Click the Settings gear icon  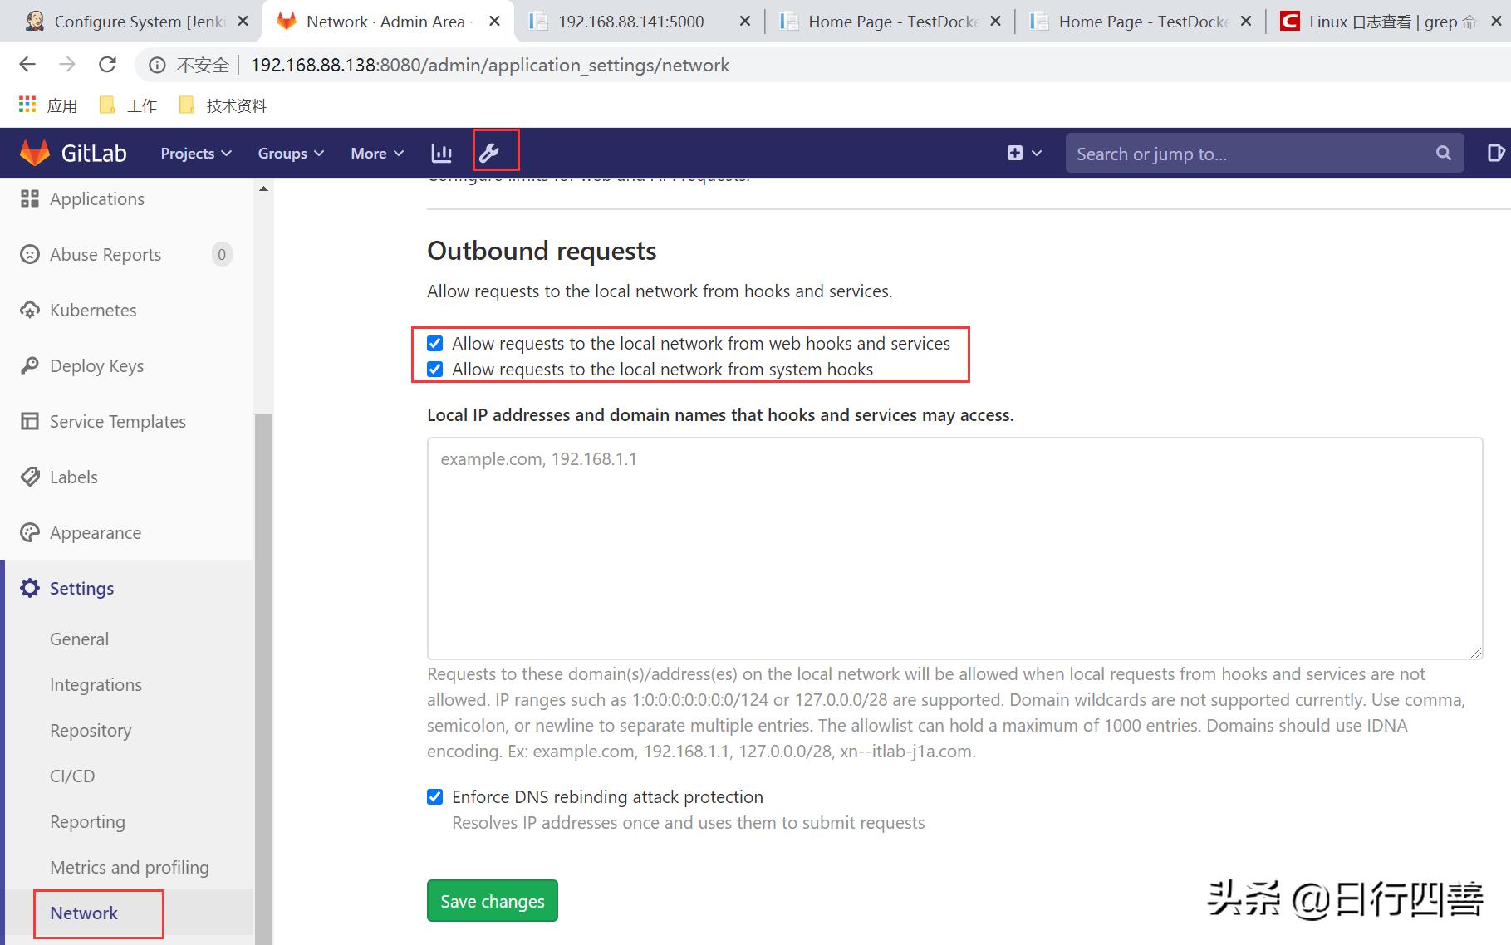click(30, 588)
